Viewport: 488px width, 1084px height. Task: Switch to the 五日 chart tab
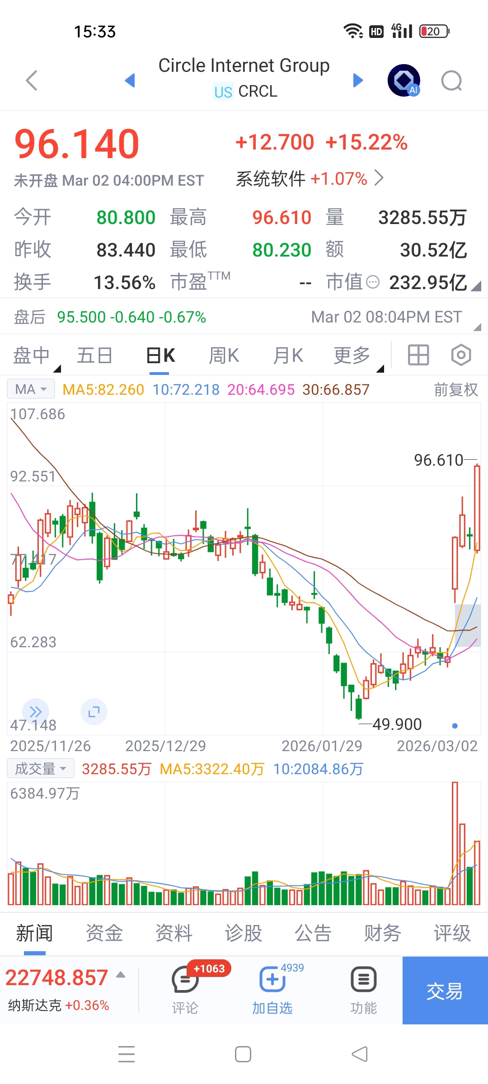pyautogui.click(x=94, y=355)
